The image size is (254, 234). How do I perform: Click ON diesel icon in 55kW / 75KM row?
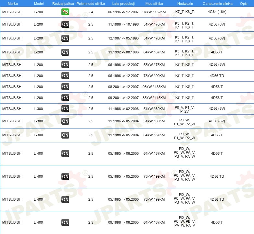[65, 64]
